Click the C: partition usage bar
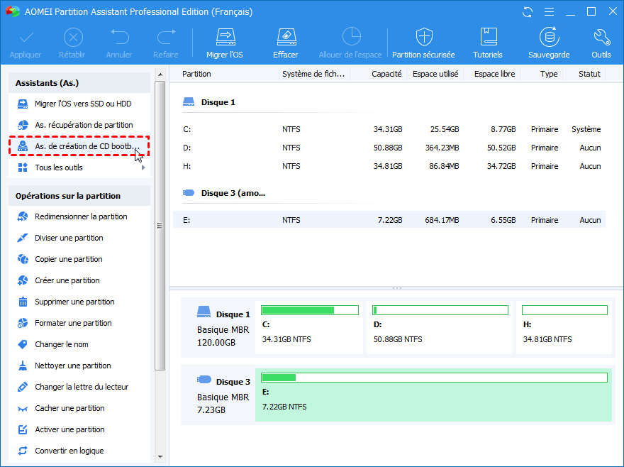624x467 pixels. coord(309,310)
